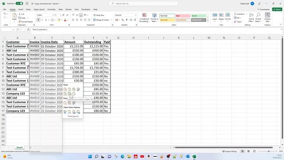Click in the Search box in title bar
The width and height of the screenshot is (284, 160).
point(143,4)
